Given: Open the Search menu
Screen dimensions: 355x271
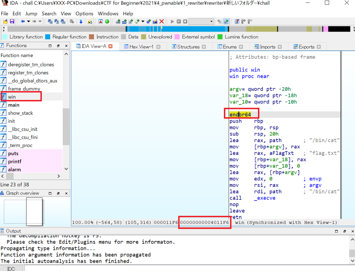Looking at the screenshot, I should 49,13.
